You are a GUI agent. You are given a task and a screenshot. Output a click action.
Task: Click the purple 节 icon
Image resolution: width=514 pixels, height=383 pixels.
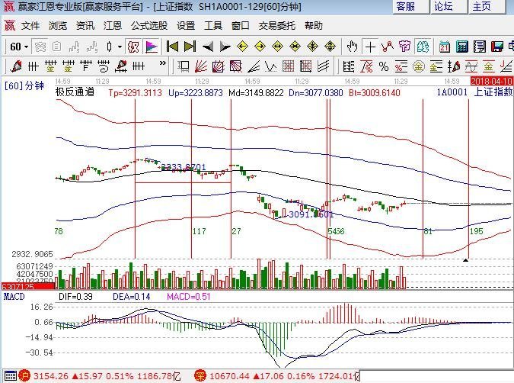click(405, 47)
